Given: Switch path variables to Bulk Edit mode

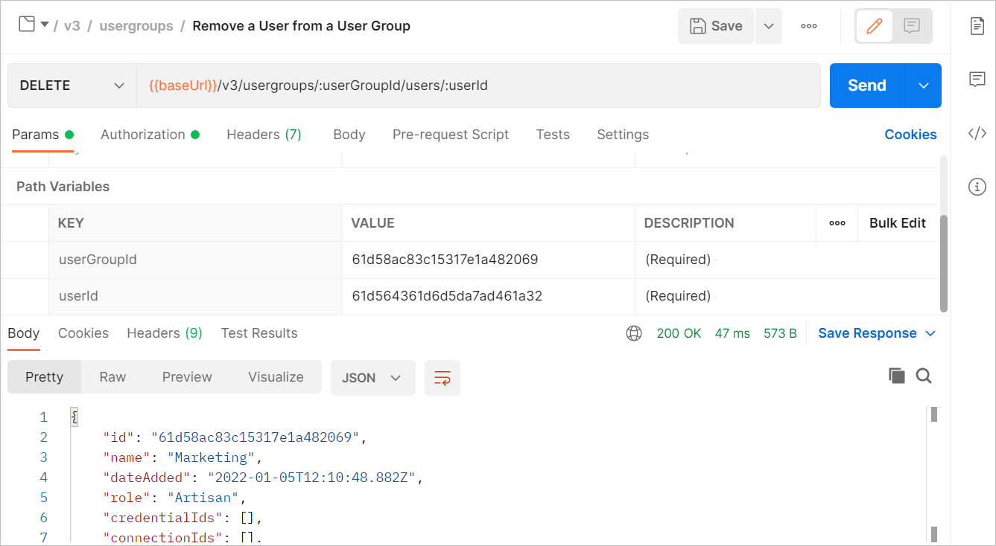Looking at the screenshot, I should (x=897, y=222).
